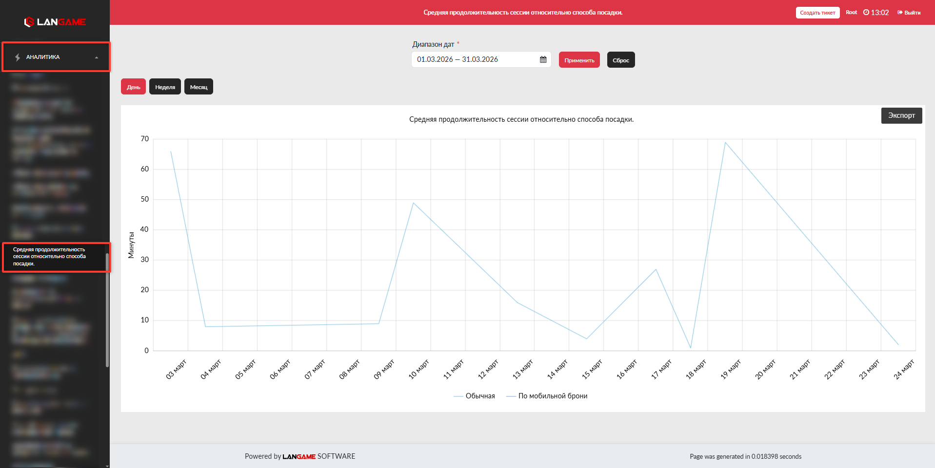Click the '13:02' time display
Image resolution: width=935 pixels, height=468 pixels.
880,13
